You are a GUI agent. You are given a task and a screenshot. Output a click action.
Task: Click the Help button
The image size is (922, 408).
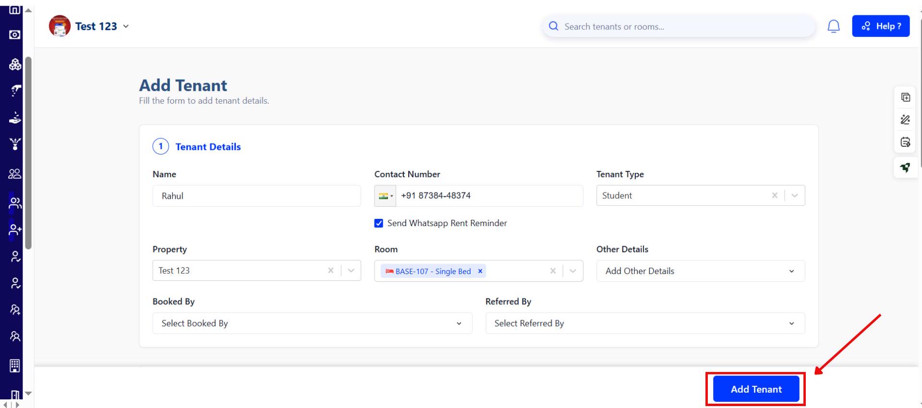coord(880,26)
